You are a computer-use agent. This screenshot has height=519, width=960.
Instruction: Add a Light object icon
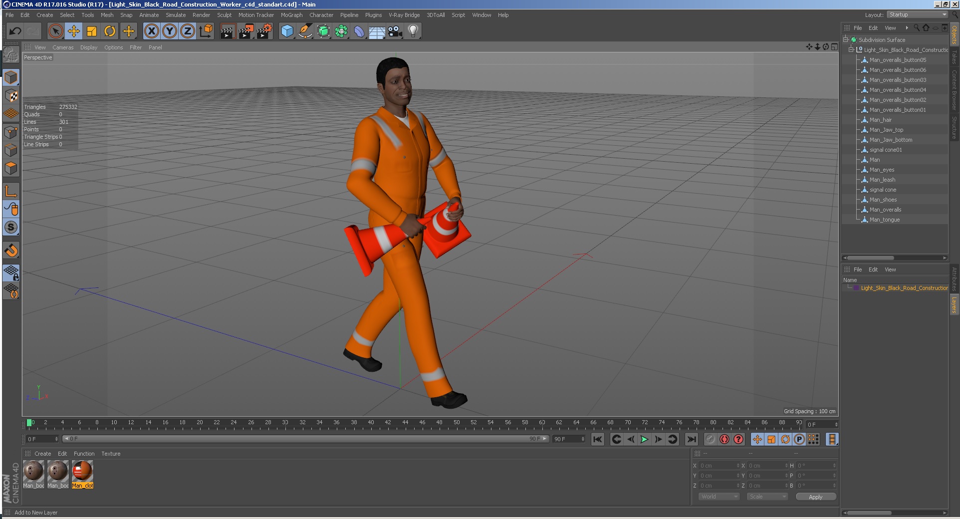pyautogui.click(x=413, y=31)
